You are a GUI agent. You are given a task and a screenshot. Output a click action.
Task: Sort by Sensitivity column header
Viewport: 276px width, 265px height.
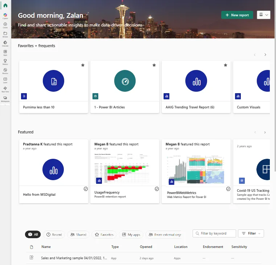pyautogui.click(x=239, y=247)
